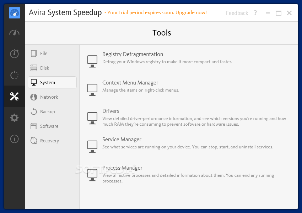This screenshot has width=302, height=213.
Task: Open Context Menu Manager tool
Action: [x=130, y=83]
